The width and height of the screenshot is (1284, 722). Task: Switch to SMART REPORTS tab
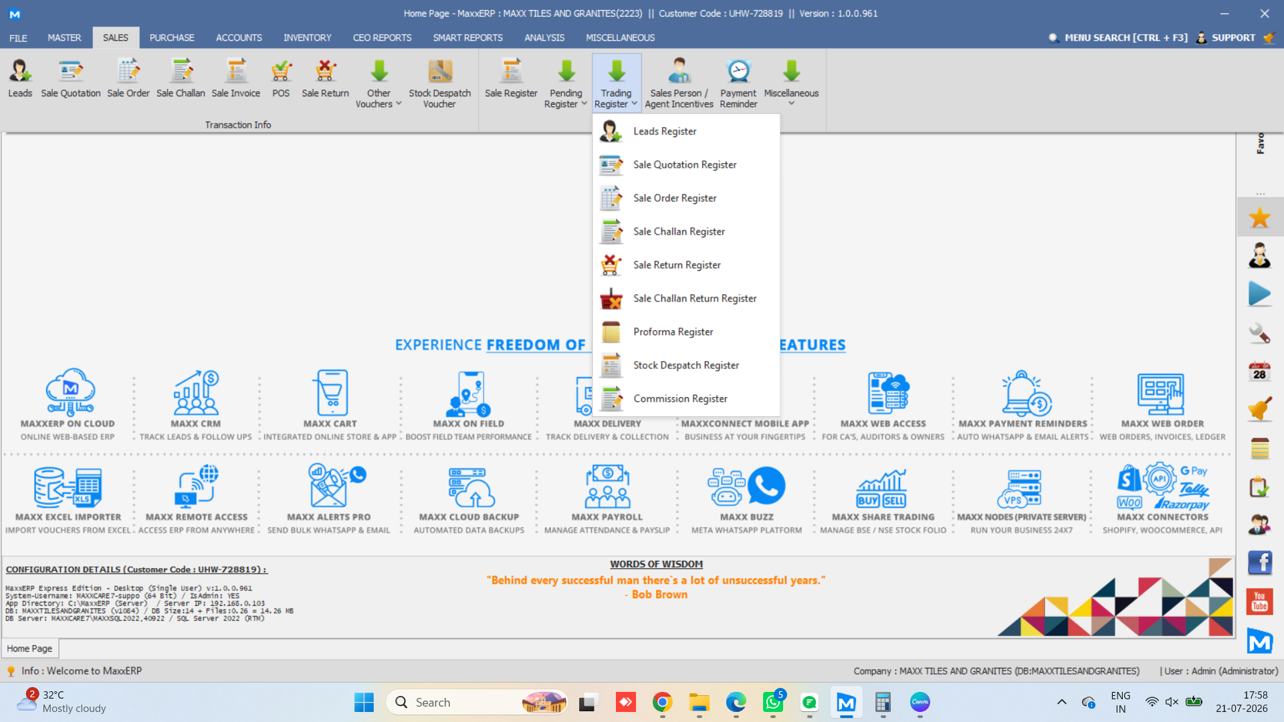click(467, 38)
